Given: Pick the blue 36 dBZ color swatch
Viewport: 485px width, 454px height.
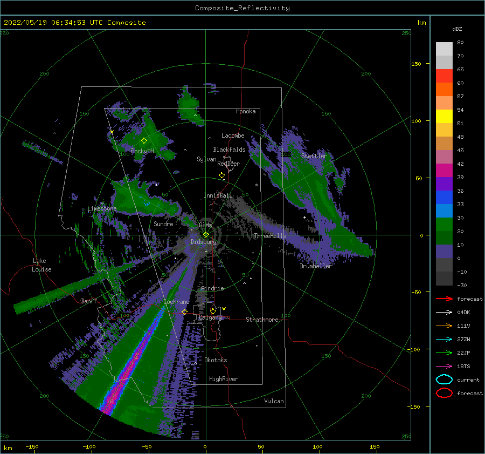Looking at the screenshot, I should 444,197.
